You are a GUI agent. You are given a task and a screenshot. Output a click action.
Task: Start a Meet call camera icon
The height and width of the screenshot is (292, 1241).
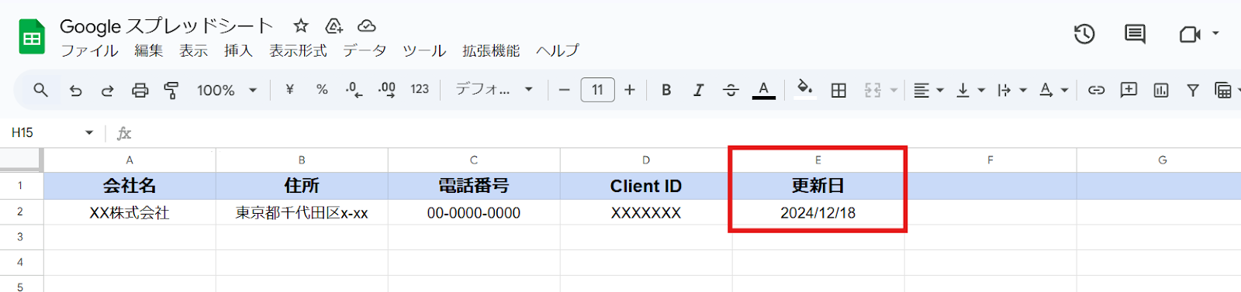(1189, 34)
